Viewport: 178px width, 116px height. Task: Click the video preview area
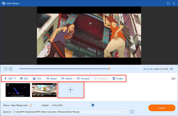(89, 36)
